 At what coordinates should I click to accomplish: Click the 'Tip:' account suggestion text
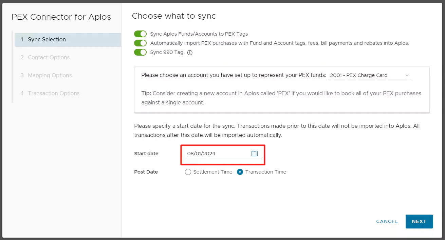(x=281, y=98)
